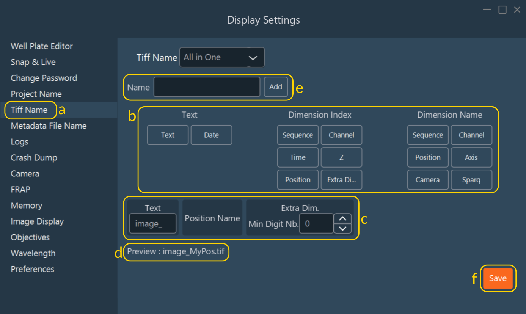Add Dimension Index Z element
The height and width of the screenshot is (314, 526).
341,157
